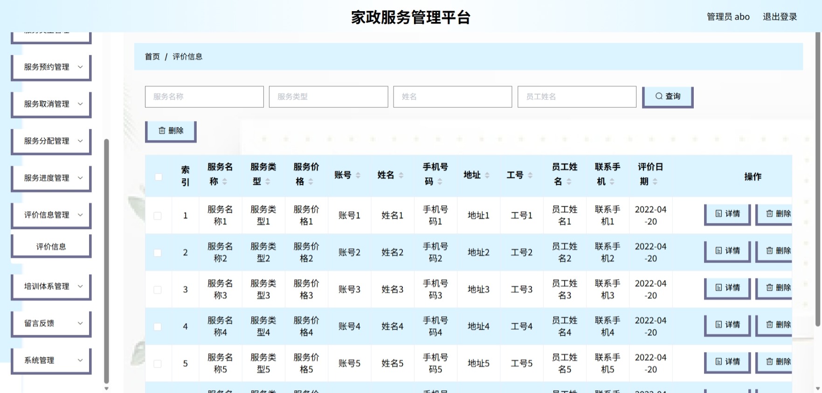Viewport: 822px width, 393px height.
Task: Click cell 手机号码3
Action: [435, 289]
